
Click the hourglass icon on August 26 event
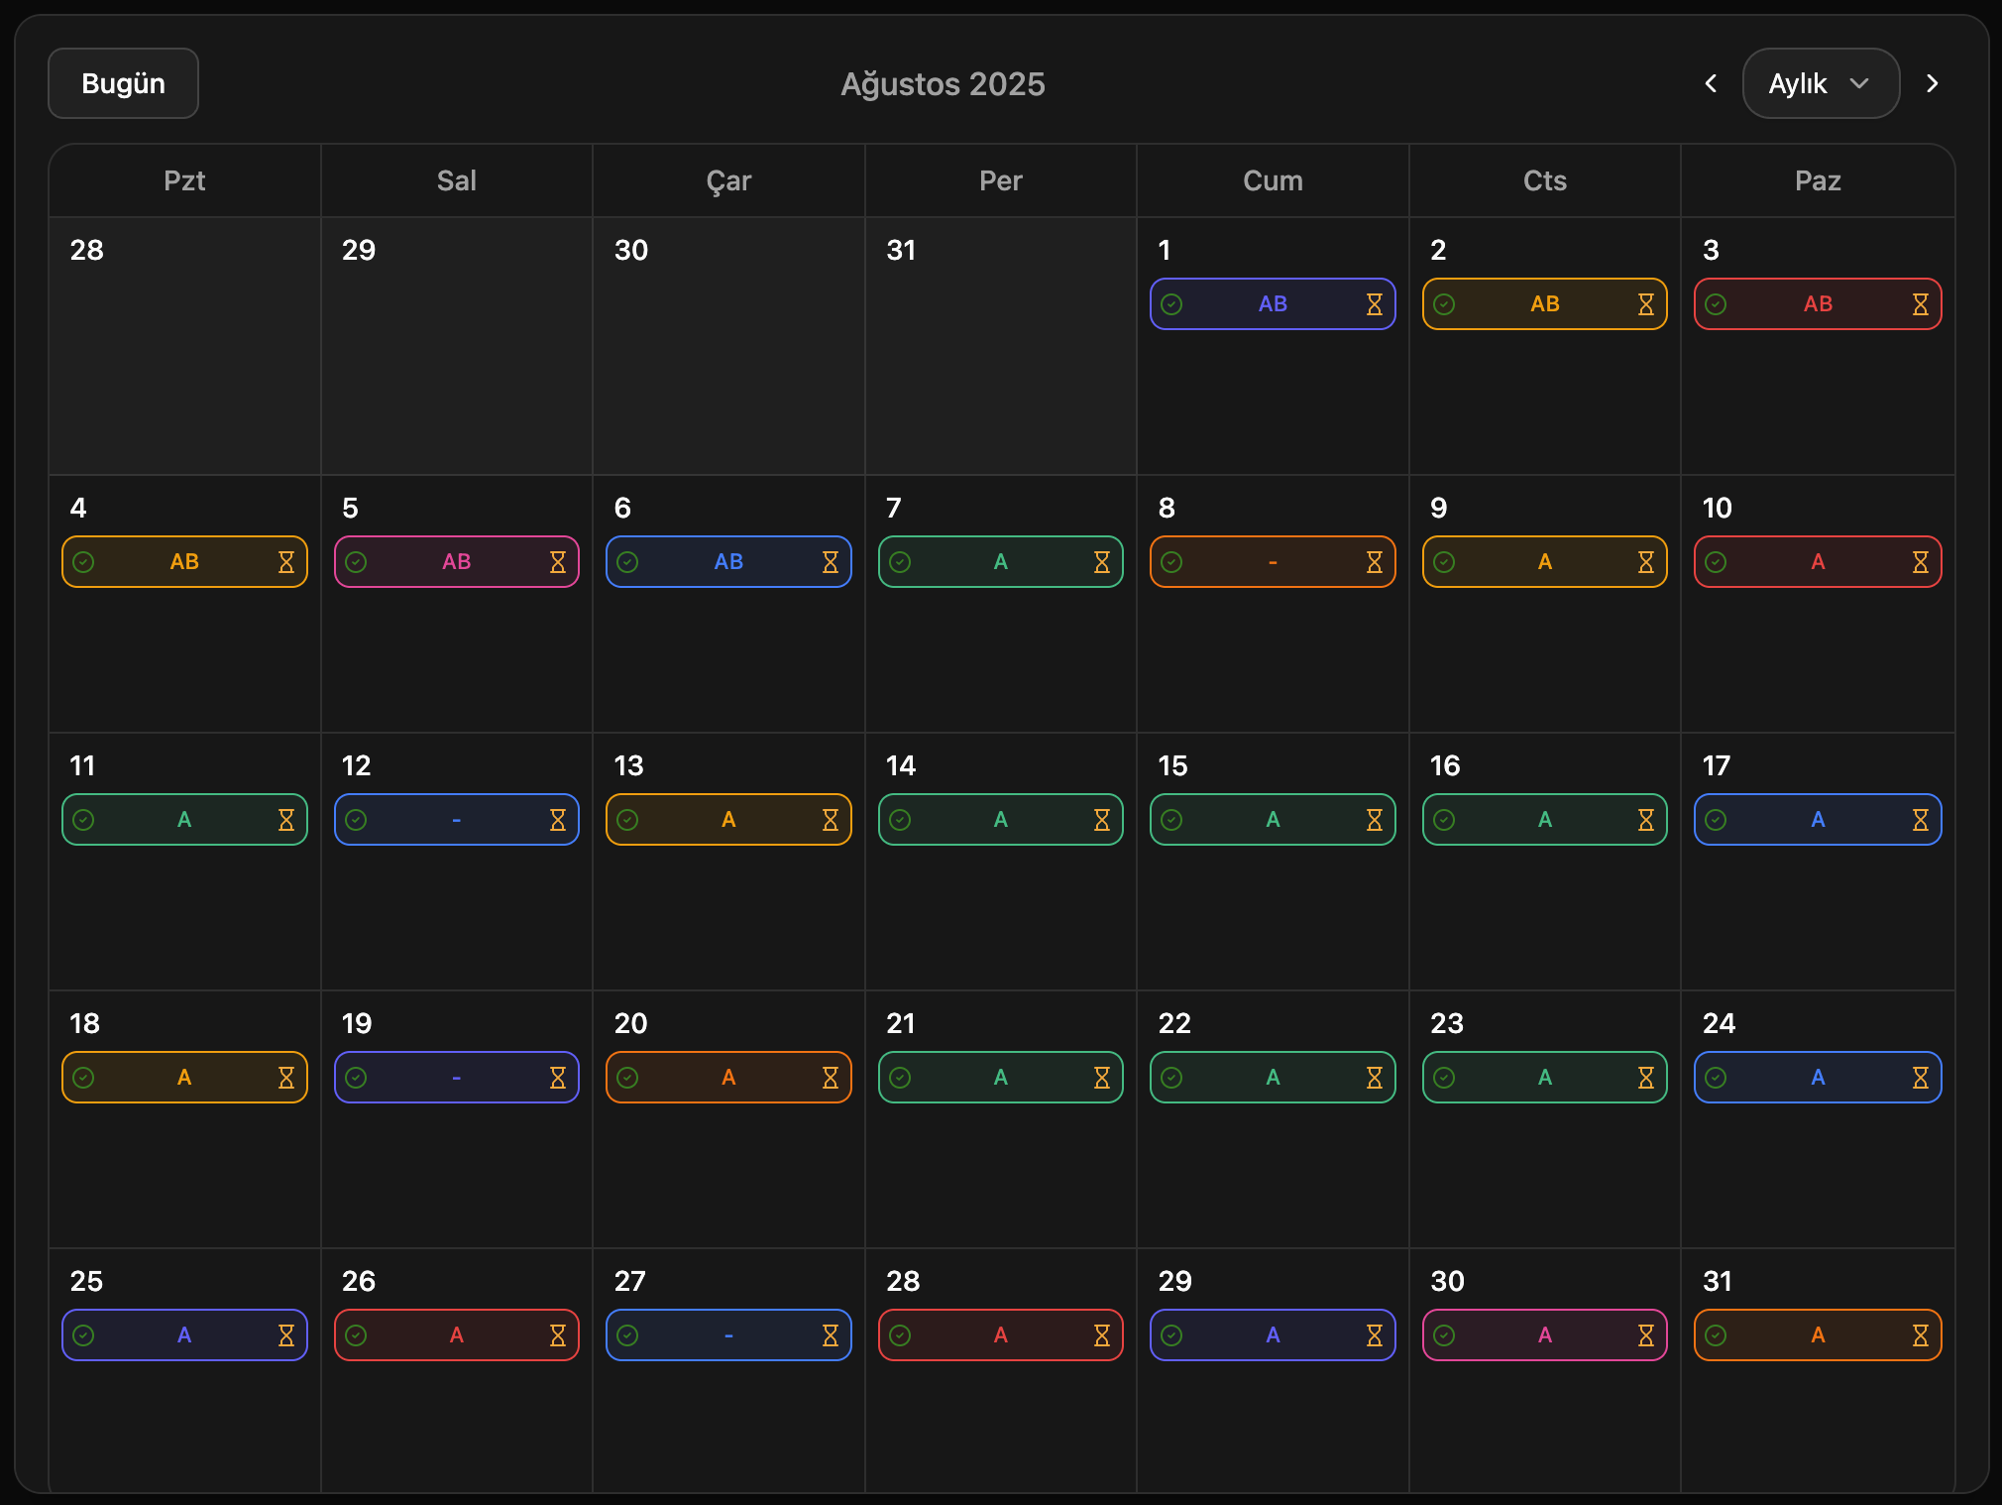[558, 1335]
